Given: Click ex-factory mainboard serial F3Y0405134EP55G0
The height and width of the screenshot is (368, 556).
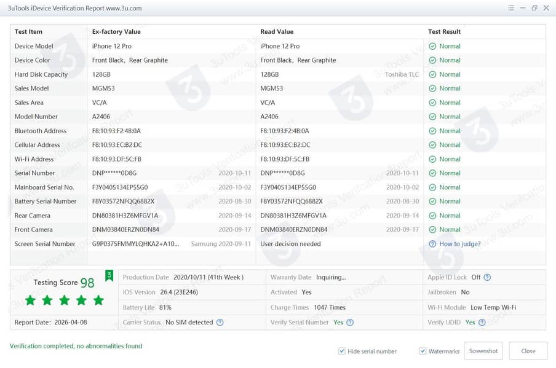Looking at the screenshot, I should pyautogui.click(x=120, y=187).
